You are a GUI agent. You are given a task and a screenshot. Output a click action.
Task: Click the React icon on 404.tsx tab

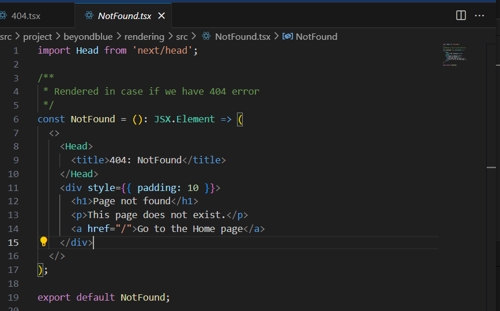3,16
